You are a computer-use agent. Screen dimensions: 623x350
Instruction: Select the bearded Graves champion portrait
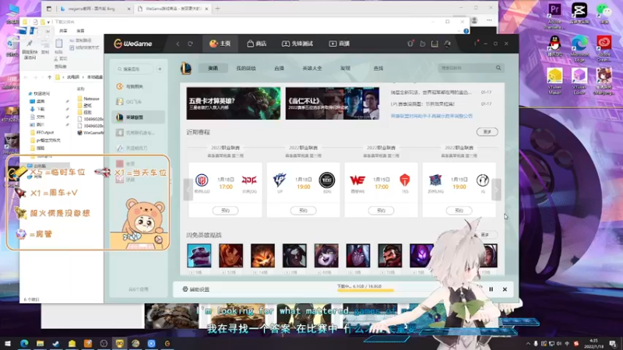tap(390, 256)
